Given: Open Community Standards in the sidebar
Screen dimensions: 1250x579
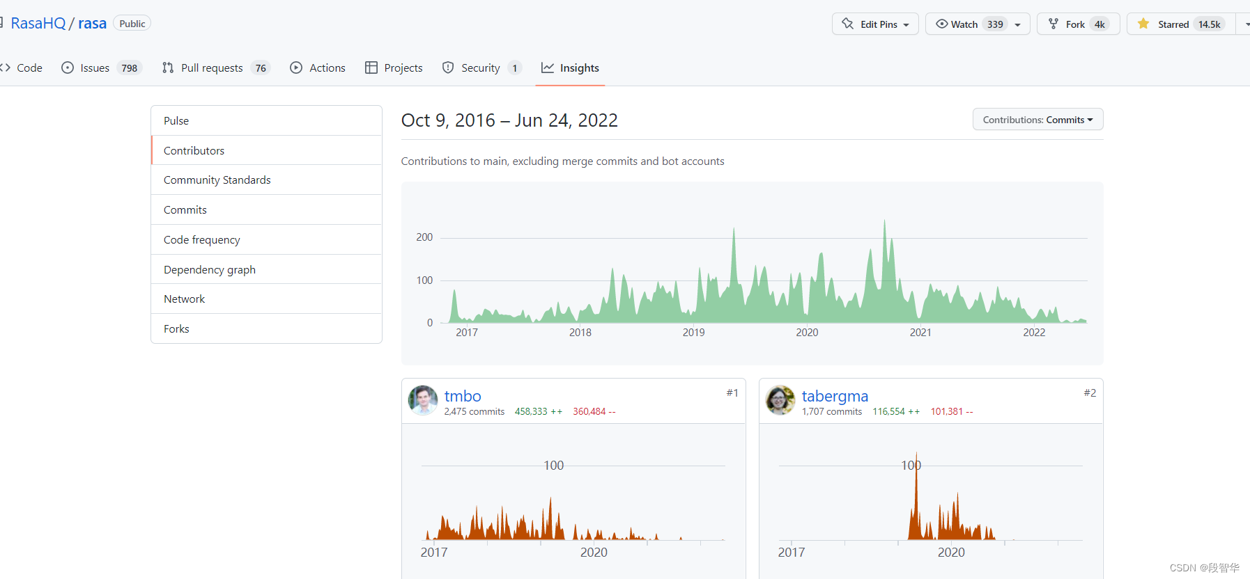Looking at the screenshot, I should click(x=266, y=180).
